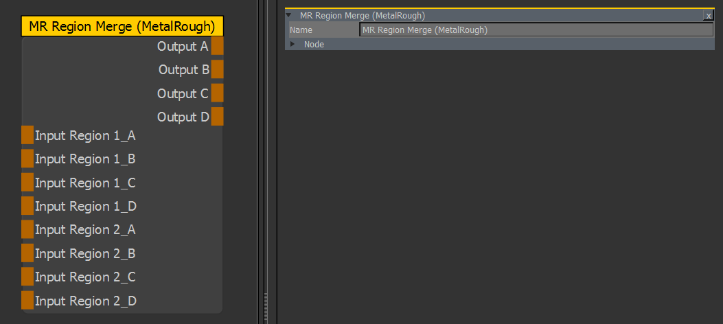Click the Input Region 1_A port connector
723x324 pixels.
(27, 135)
